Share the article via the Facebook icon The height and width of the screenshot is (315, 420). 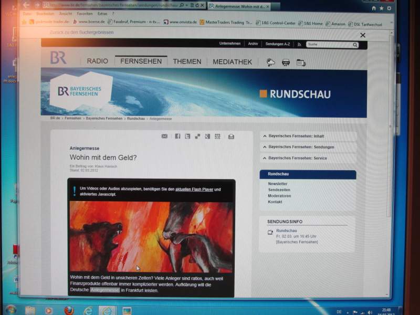[x=177, y=136]
